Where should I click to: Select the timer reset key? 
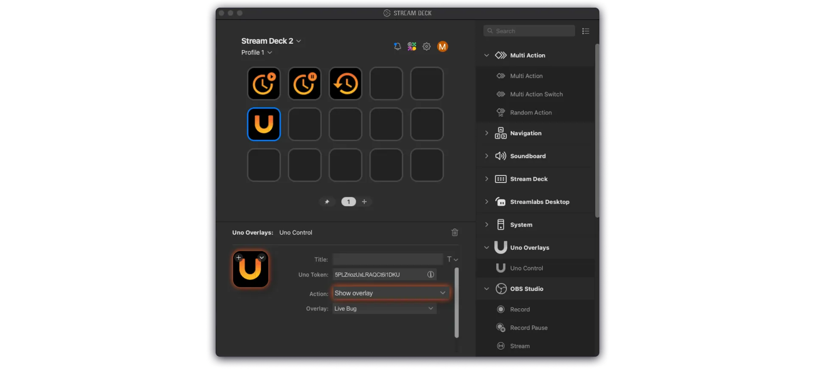pyautogui.click(x=345, y=84)
